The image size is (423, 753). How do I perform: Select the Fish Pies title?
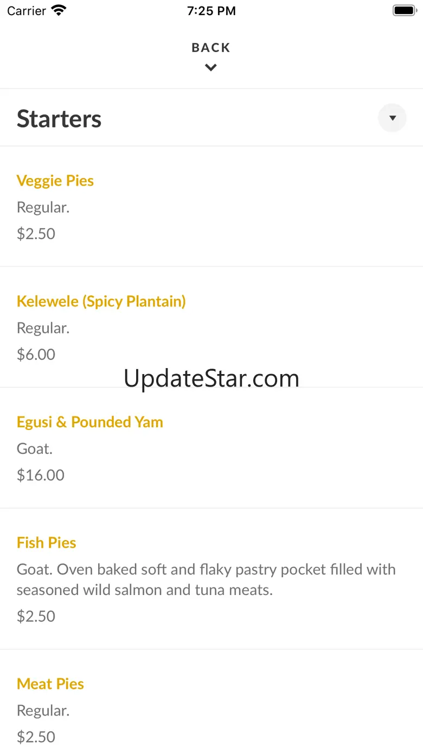click(x=47, y=542)
